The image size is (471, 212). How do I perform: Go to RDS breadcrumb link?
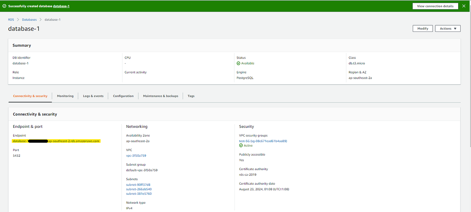click(11, 20)
